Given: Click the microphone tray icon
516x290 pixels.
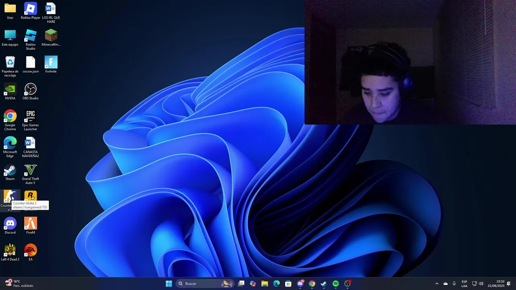Looking at the screenshot, I should [454, 284].
